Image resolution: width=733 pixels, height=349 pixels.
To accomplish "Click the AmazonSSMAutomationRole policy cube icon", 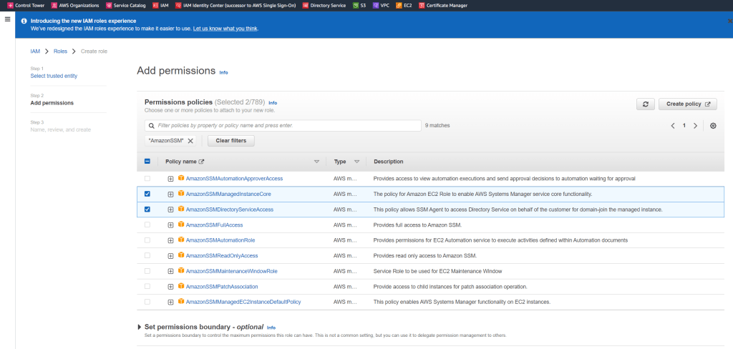I will tap(181, 240).
